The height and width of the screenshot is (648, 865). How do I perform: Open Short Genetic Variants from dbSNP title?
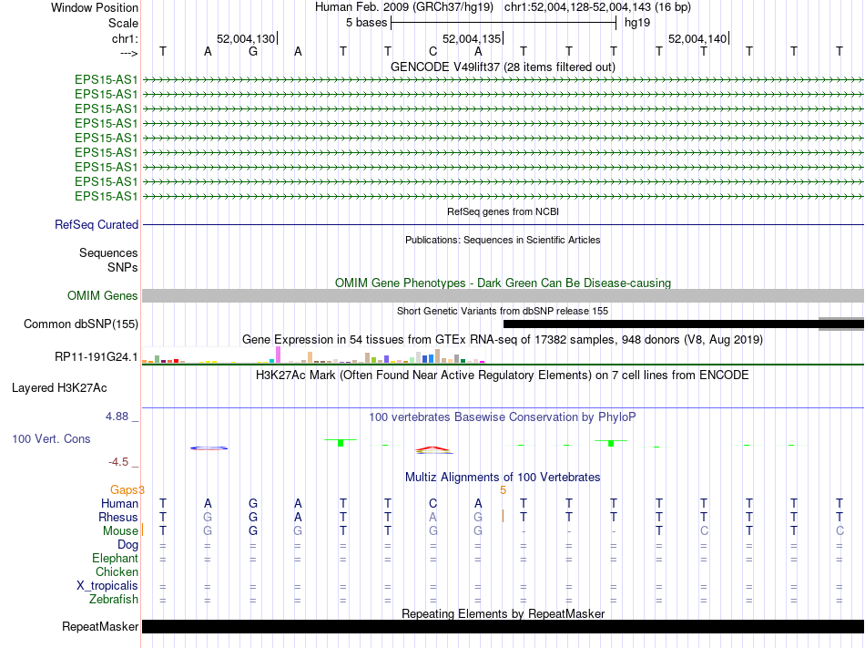click(503, 311)
